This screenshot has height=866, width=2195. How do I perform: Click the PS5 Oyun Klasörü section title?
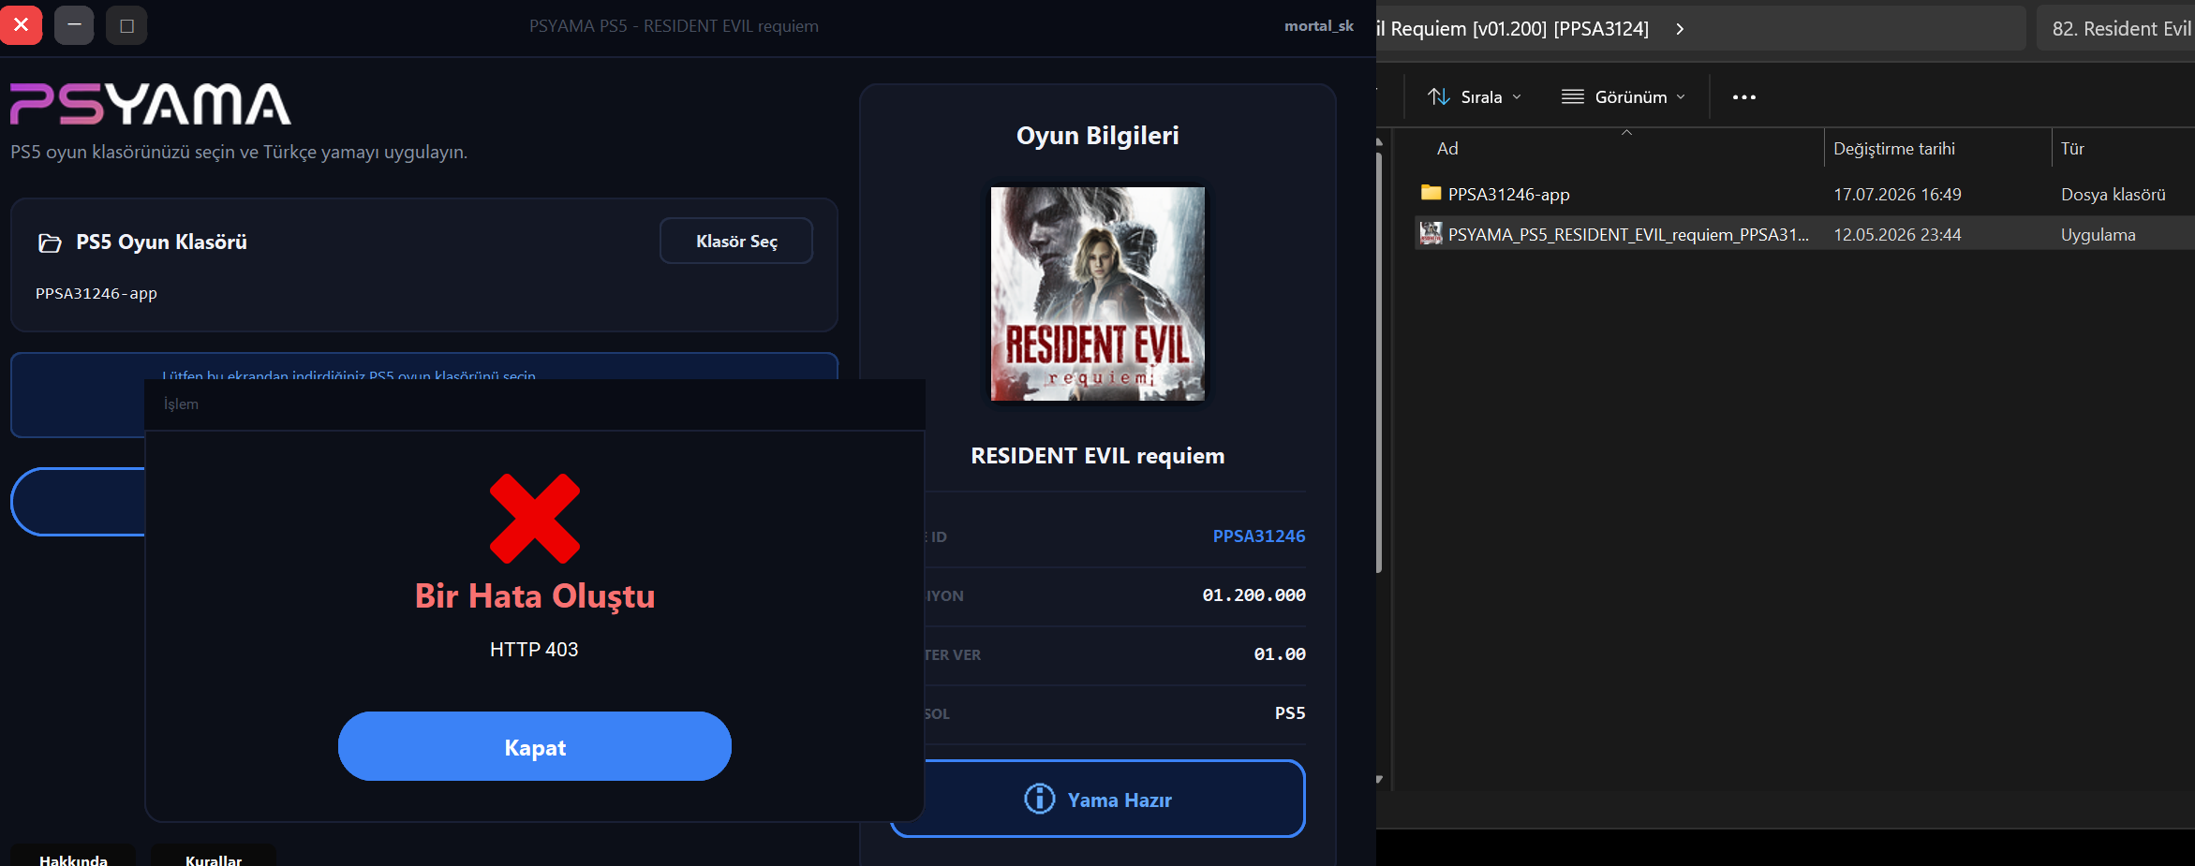point(161,242)
